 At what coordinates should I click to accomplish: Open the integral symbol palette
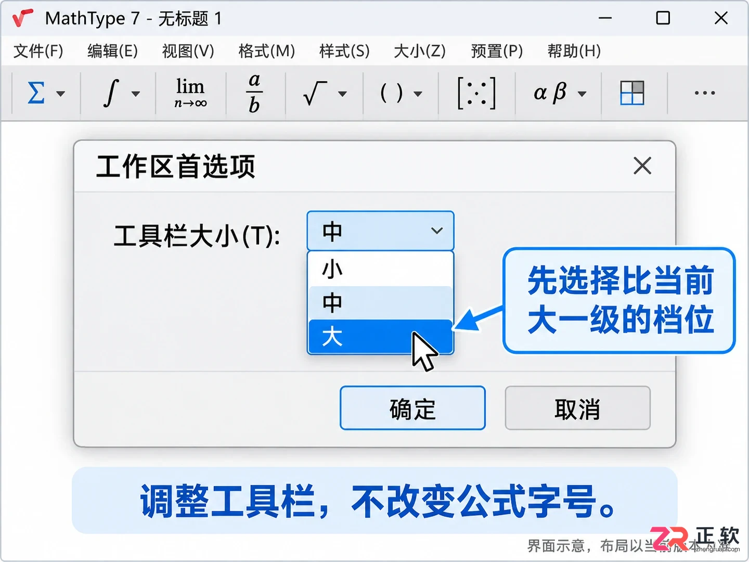111,93
